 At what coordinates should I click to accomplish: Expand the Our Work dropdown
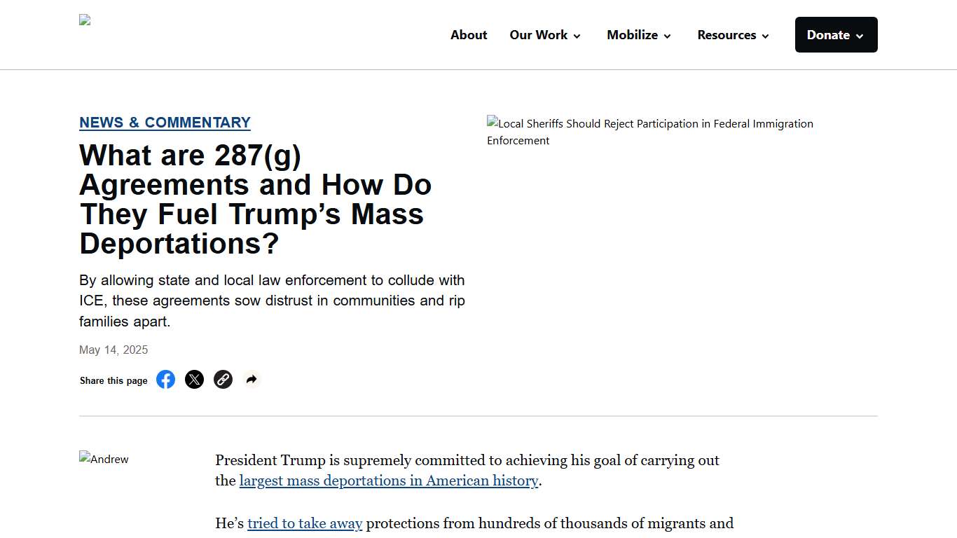click(x=545, y=34)
